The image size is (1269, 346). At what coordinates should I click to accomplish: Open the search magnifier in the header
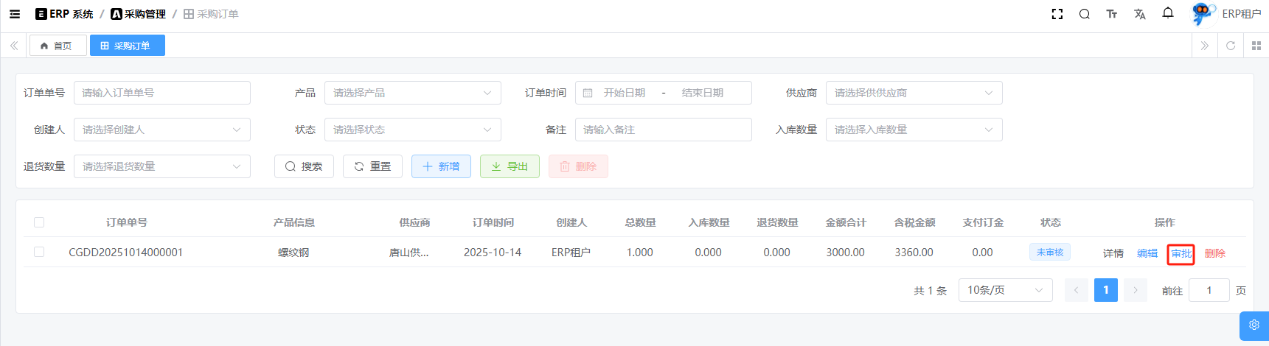pyautogui.click(x=1084, y=14)
